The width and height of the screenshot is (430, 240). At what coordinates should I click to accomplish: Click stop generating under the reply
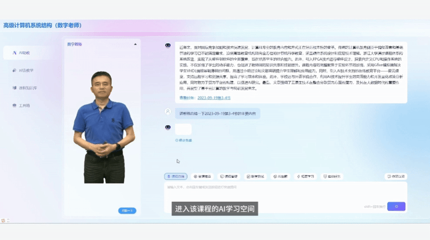click(x=184, y=140)
